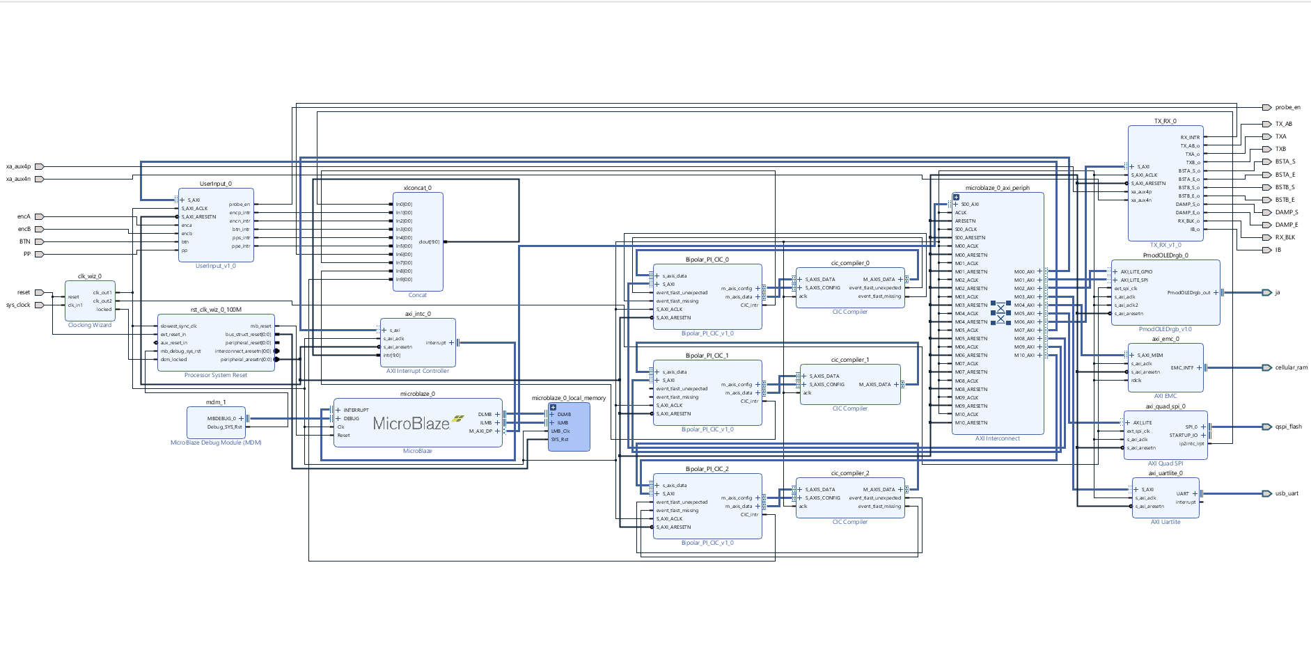Screen dimensions: 1311x661
Task: Click the Concat label below xlconcat_0
Action: [x=418, y=296]
